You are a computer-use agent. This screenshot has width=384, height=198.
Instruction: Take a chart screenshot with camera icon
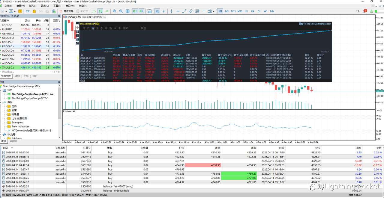pos(150,11)
